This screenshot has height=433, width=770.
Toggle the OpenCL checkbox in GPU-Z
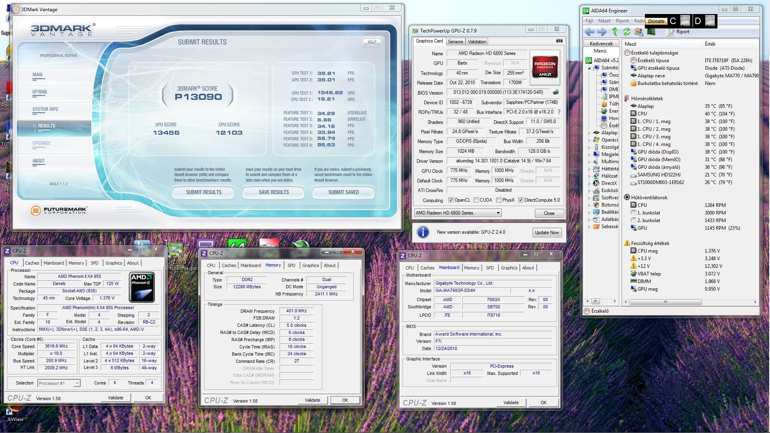coord(451,200)
